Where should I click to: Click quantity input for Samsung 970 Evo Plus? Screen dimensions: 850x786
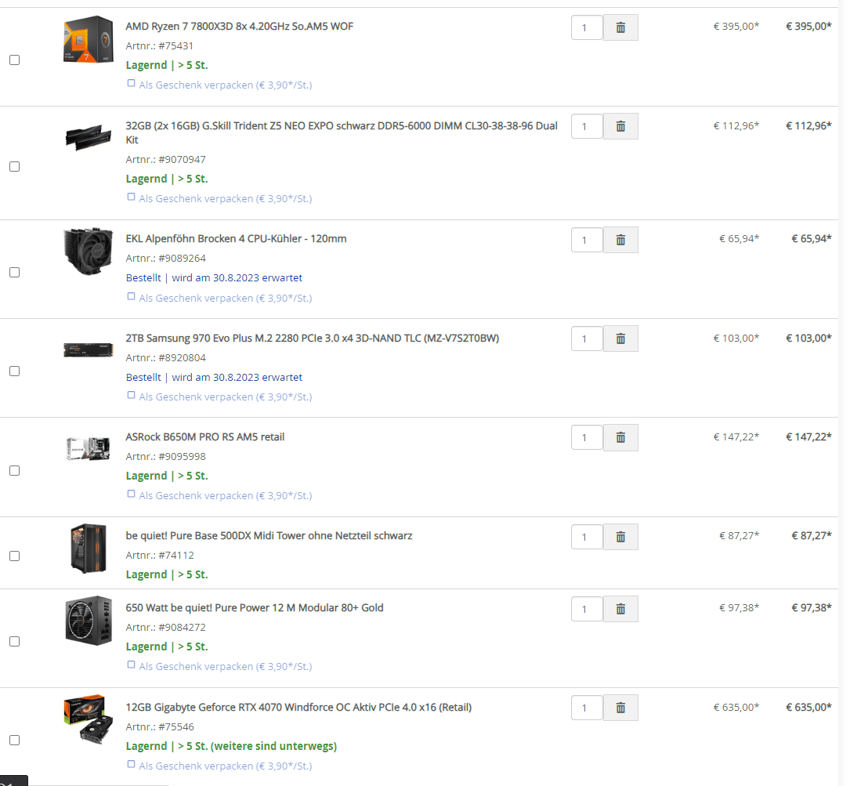[587, 339]
